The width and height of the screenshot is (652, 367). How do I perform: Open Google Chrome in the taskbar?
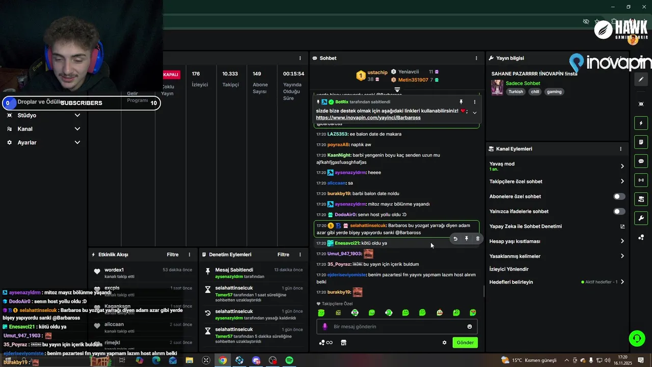tap(223, 360)
